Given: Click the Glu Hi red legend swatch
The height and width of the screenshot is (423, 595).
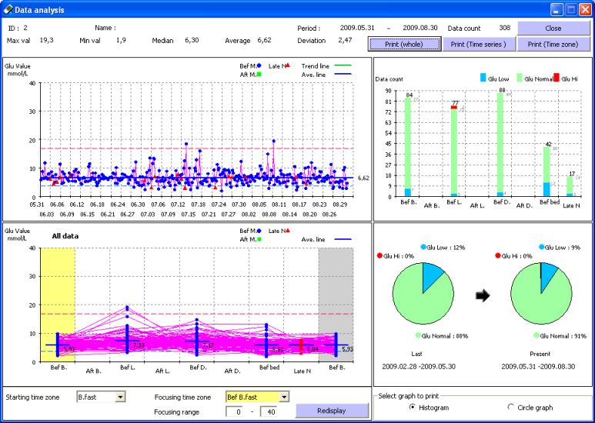Looking at the screenshot, I should pos(557,78).
